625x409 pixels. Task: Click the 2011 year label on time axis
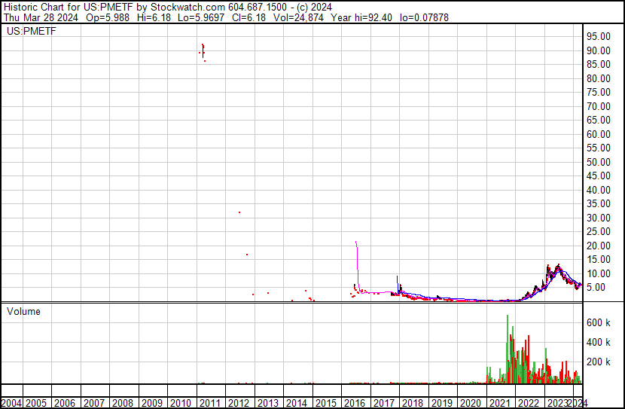209,403
